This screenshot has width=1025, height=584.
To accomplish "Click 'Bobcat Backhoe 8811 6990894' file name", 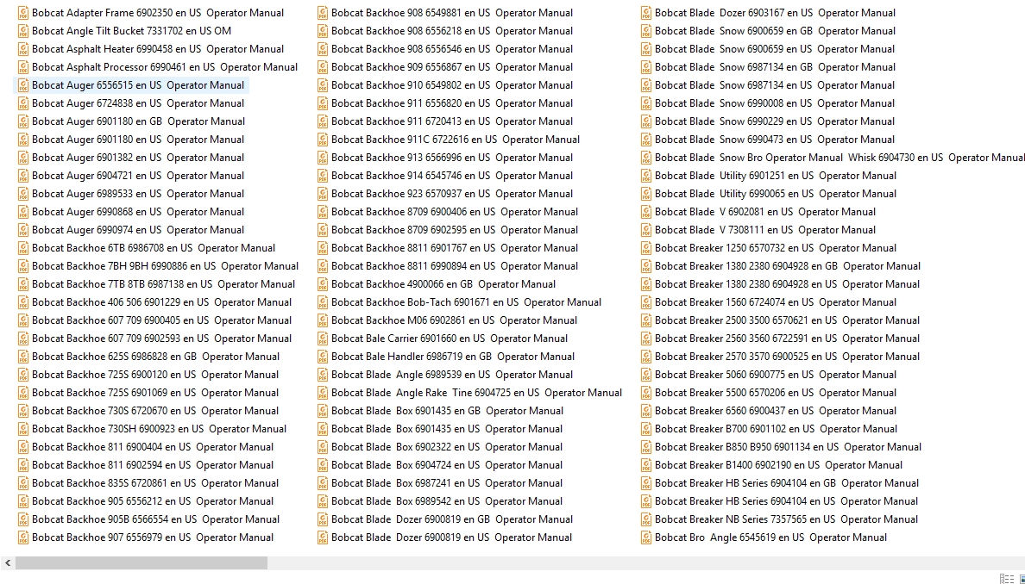I will 455,265.
